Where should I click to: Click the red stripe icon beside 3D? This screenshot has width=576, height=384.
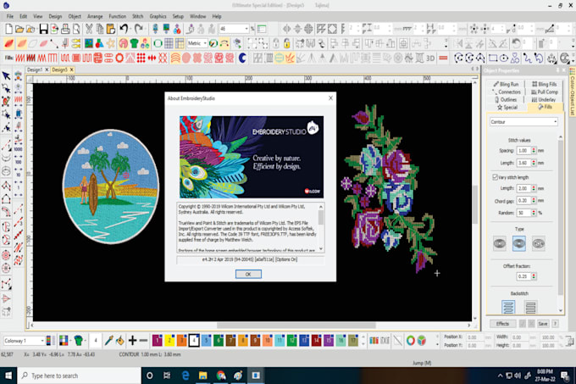click(x=443, y=58)
